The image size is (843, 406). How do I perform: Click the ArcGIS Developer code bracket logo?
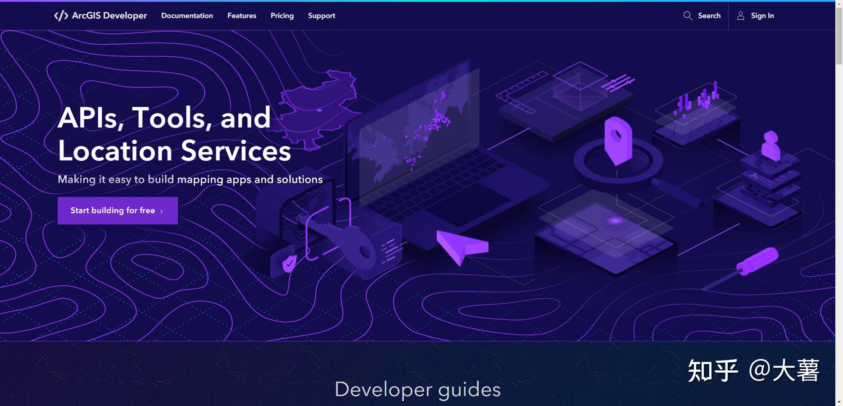point(61,16)
